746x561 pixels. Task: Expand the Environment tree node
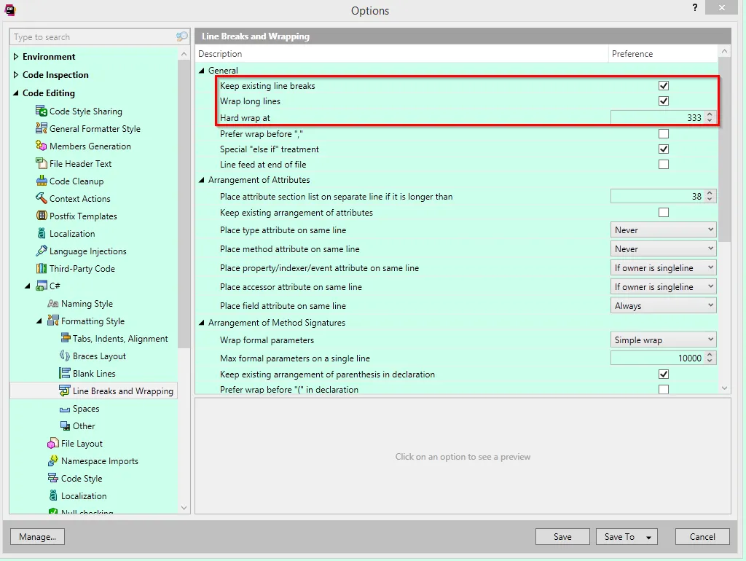(16, 57)
